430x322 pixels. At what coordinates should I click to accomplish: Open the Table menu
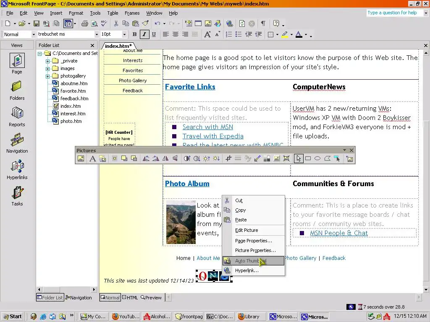pyautogui.click(x=113, y=13)
